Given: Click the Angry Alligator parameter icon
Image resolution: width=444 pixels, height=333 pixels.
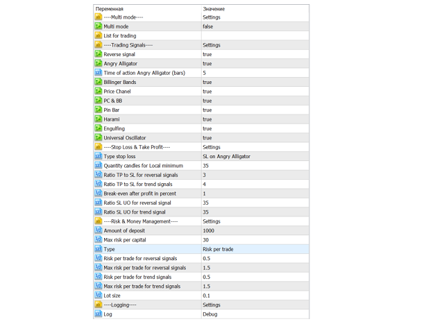Looking at the screenshot, I should (98, 64).
